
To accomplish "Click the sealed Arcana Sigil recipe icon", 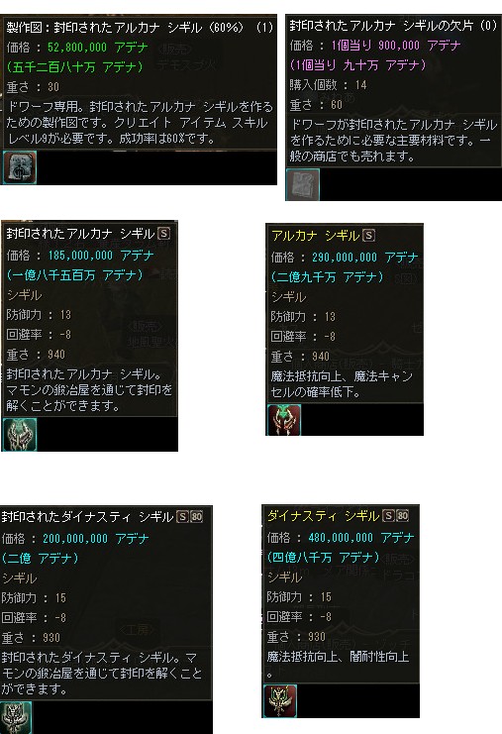I will pyautogui.click(x=20, y=167).
